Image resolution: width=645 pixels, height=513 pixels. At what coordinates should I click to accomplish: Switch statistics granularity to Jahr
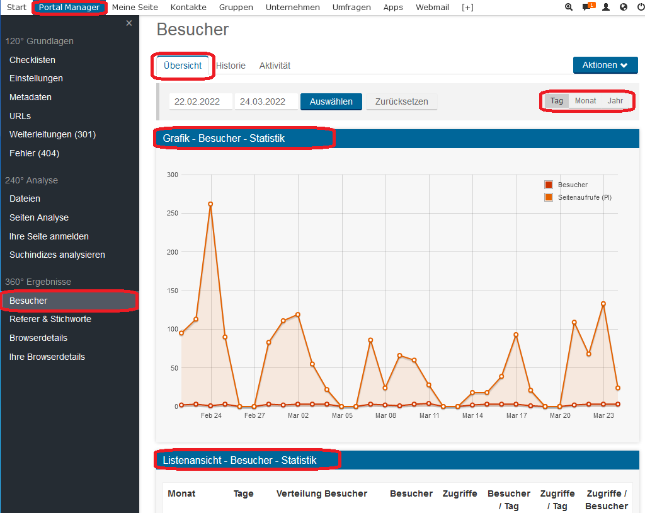[615, 101]
